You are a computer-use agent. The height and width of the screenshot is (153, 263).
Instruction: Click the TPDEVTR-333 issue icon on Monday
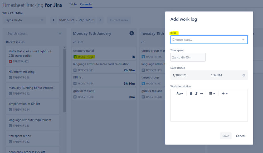coord(75,70)
